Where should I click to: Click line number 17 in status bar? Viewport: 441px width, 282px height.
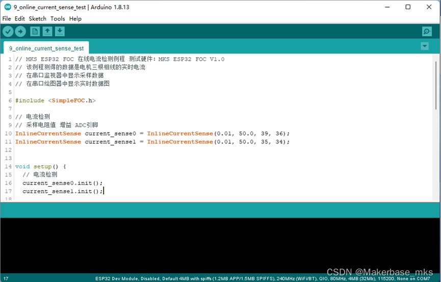pyautogui.click(x=6, y=278)
